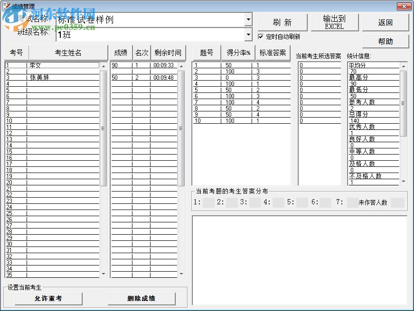Click the 成绩 column header
Screen dimensions: 414x311
click(121, 53)
